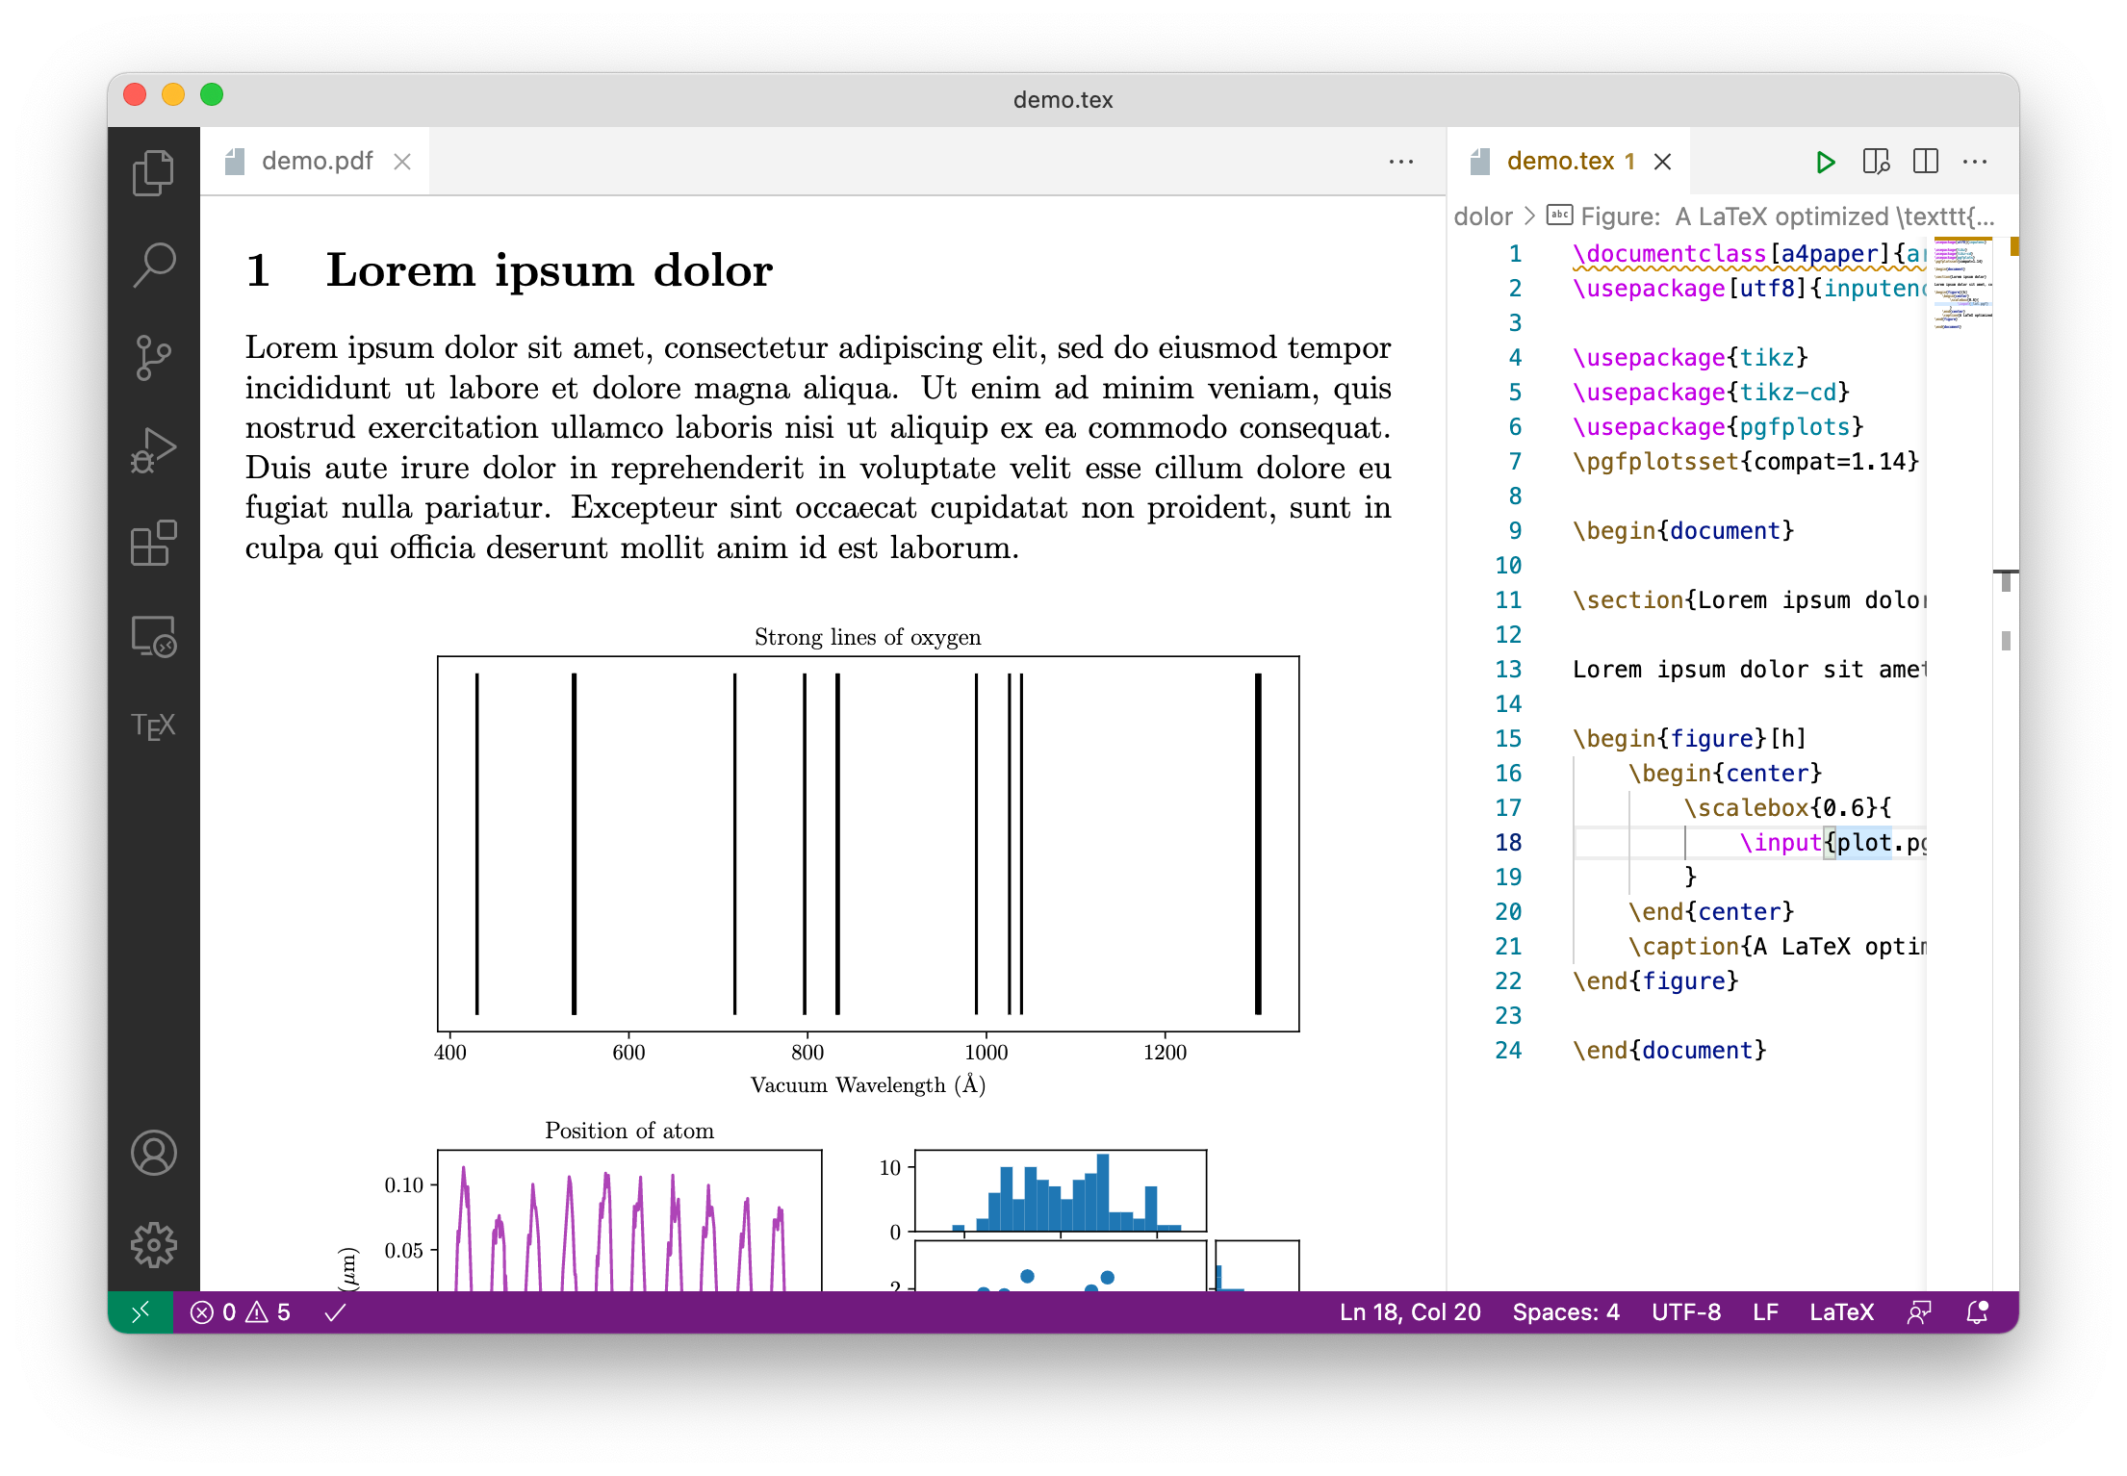Click \pgfplotsset{compat=1.14} line

click(1746, 462)
